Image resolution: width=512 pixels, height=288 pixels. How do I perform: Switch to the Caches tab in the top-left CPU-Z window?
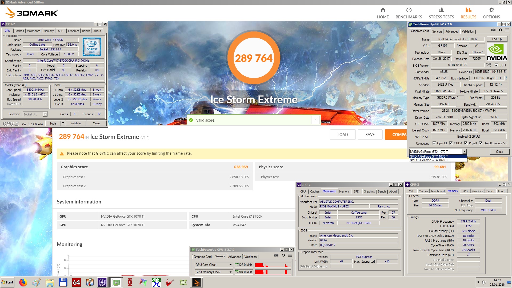coord(19,31)
